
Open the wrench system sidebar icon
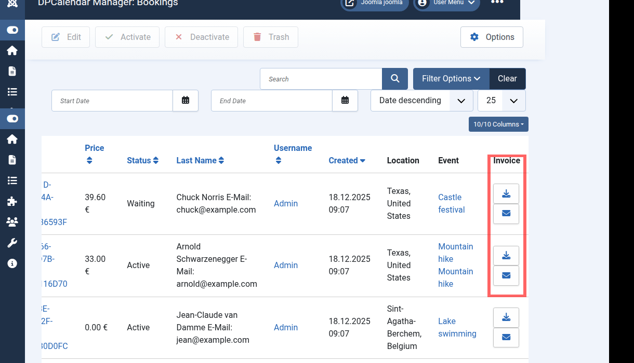[x=12, y=243]
